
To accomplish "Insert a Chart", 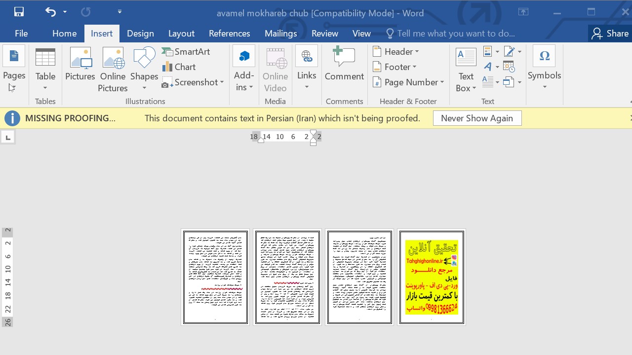I will click(179, 67).
